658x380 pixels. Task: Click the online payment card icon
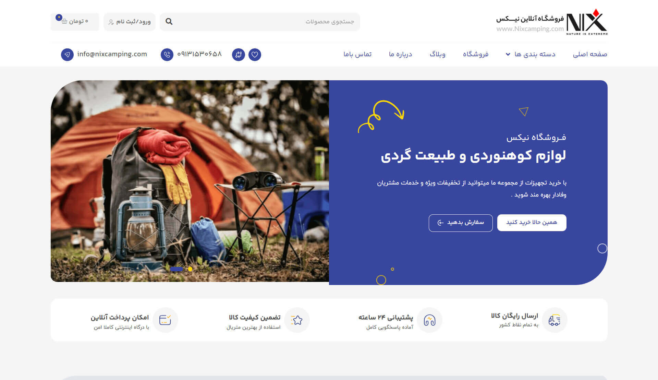coord(165,320)
